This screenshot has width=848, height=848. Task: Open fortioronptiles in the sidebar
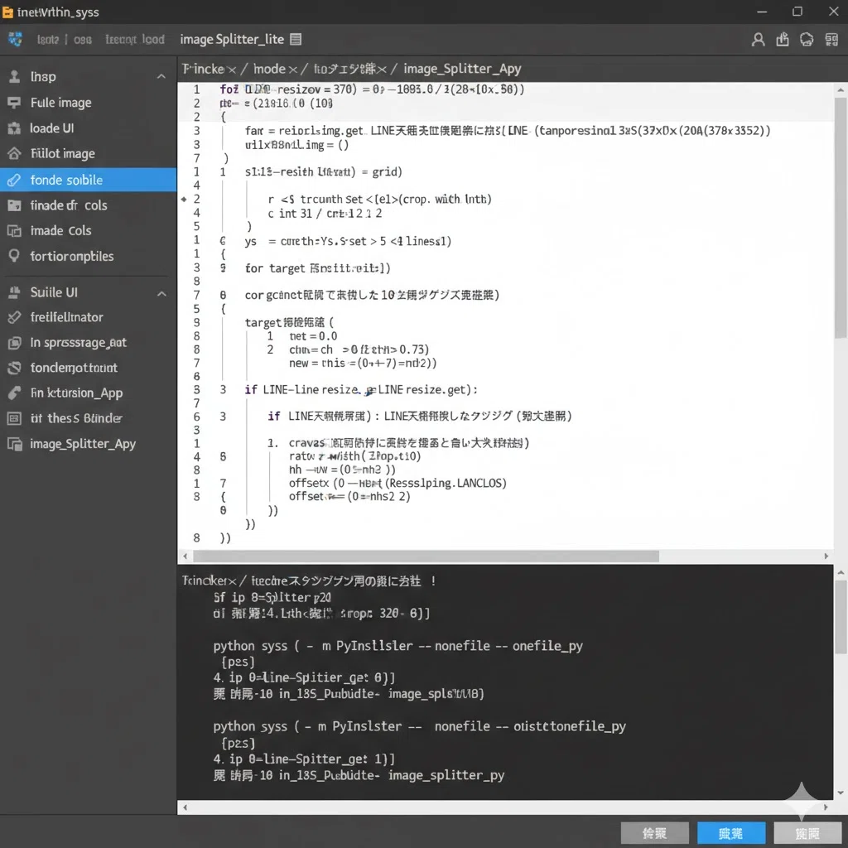88,257
